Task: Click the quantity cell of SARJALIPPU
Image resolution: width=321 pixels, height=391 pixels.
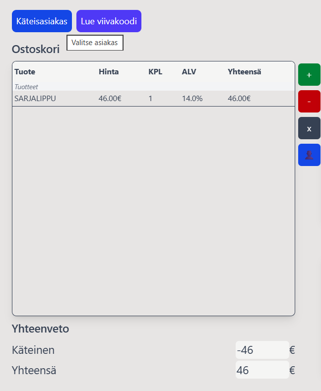Action: (x=151, y=99)
